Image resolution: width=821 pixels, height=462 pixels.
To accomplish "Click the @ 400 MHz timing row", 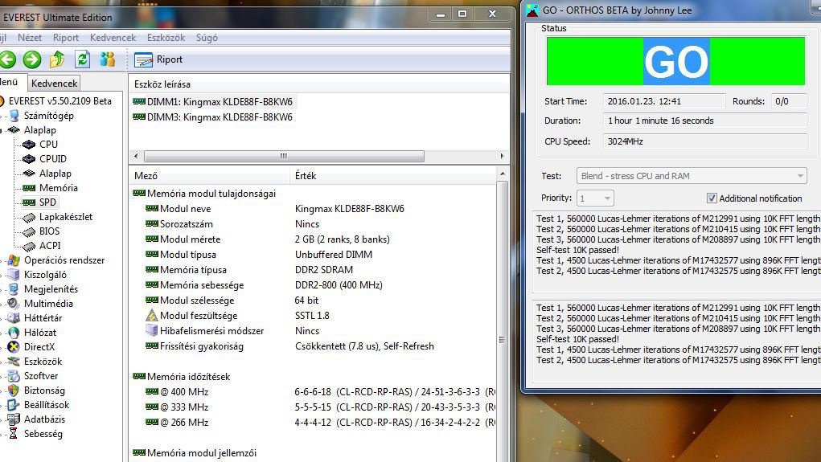I will tap(313, 392).
